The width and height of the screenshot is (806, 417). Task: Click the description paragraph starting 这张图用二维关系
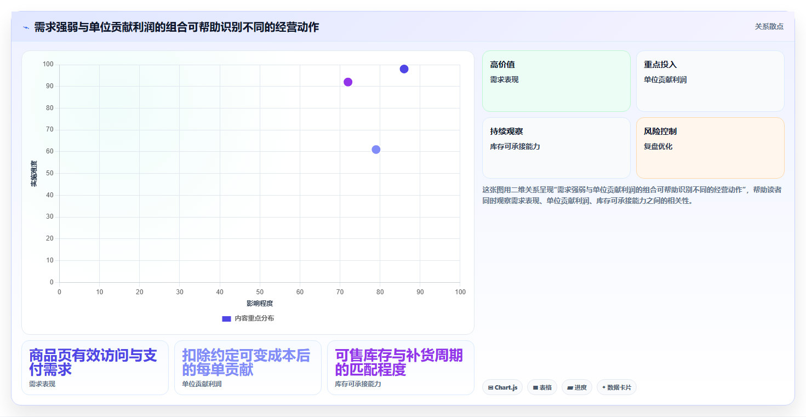click(x=632, y=195)
